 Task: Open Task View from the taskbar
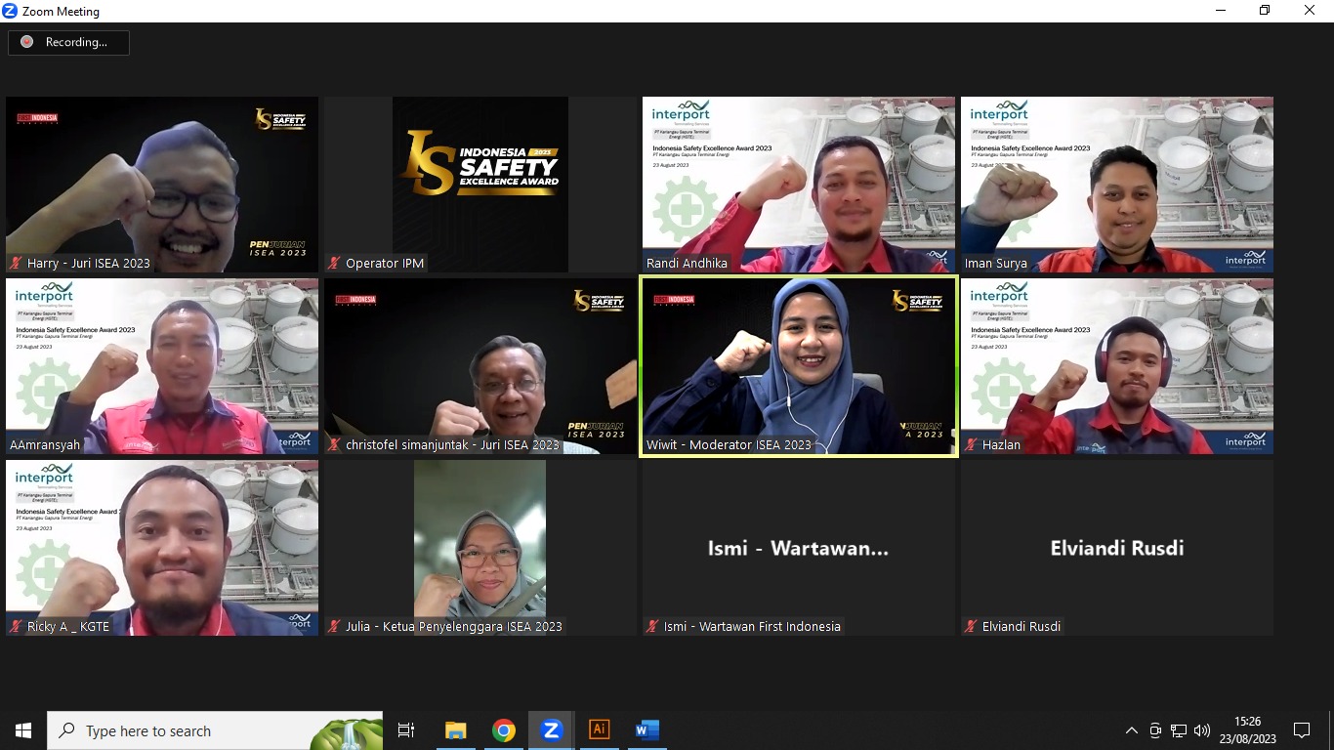pyautogui.click(x=406, y=730)
